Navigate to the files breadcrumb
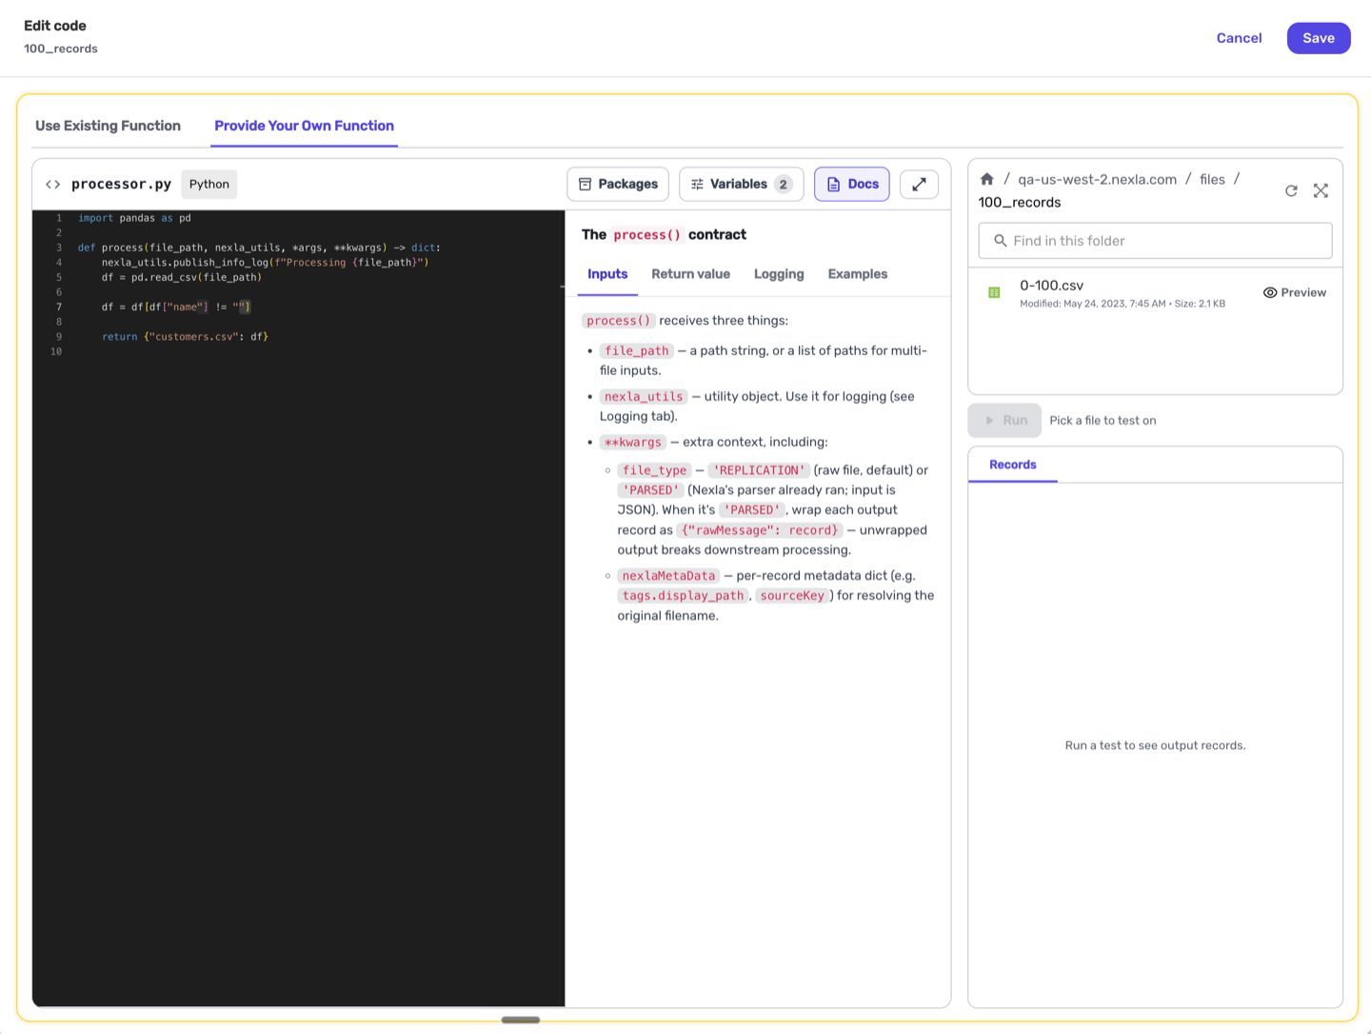This screenshot has height=1034, width=1371. coord(1212,179)
